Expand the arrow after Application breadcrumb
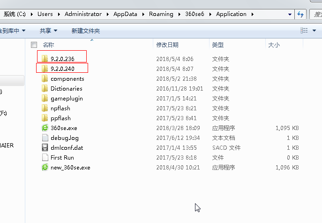 click(252, 14)
